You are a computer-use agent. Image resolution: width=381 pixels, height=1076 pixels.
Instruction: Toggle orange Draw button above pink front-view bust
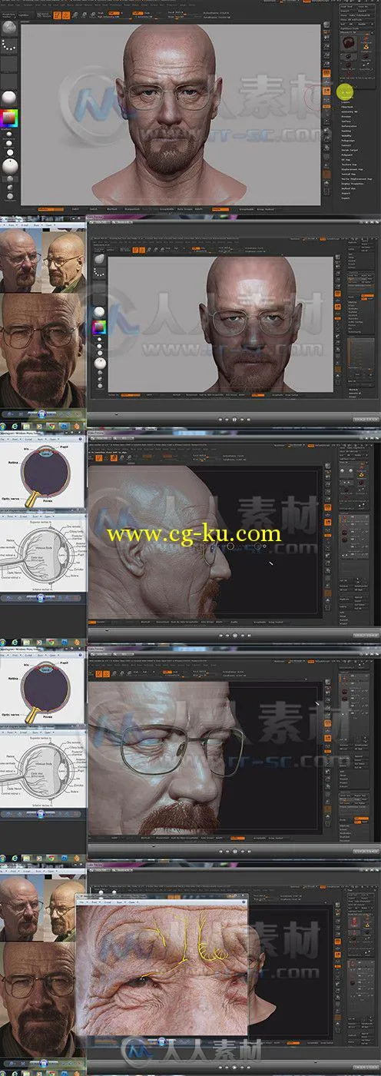click(x=66, y=15)
